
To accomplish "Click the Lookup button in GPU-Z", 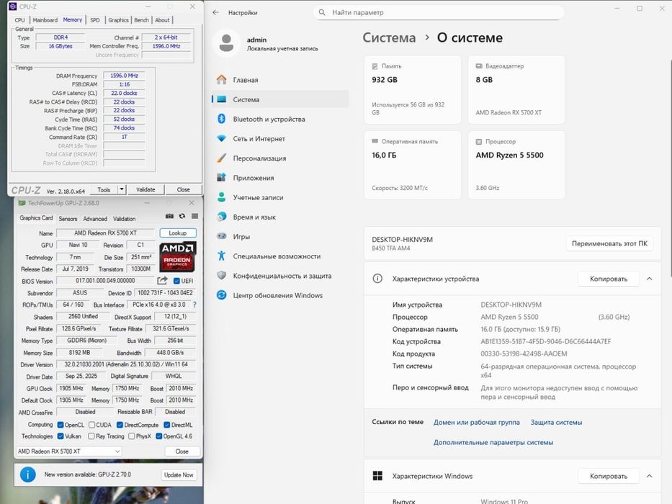I will (x=178, y=233).
